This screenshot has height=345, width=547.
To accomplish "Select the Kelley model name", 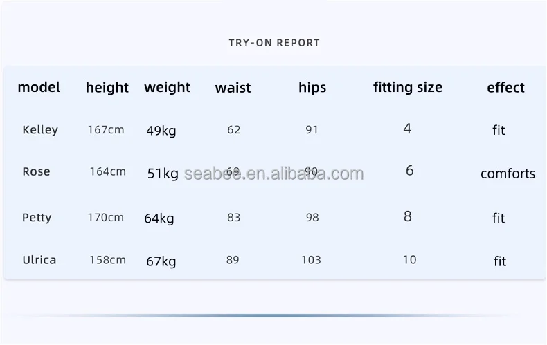I will pyautogui.click(x=40, y=130).
